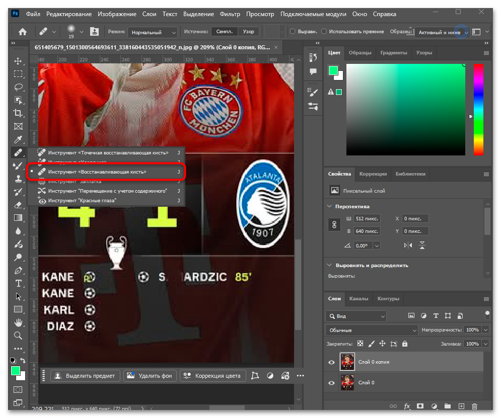This screenshot has height=418, width=501.
Task: Choose Инструмент «Восстанавливающая кисть»
Action: click(106, 172)
